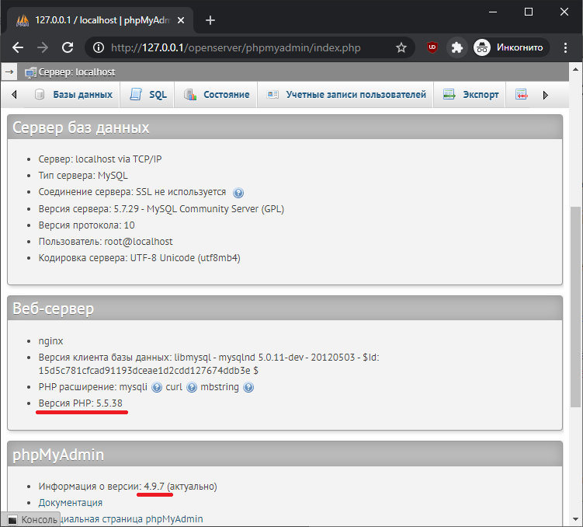Open the browser Extensions puzzle icon
This screenshot has height=527, width=583.
[457, 47]
